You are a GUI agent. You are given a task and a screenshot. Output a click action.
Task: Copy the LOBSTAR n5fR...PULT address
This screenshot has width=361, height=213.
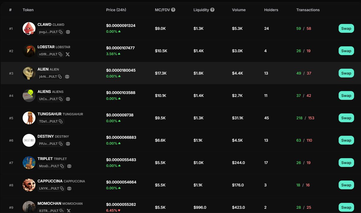tap(60, 54)
